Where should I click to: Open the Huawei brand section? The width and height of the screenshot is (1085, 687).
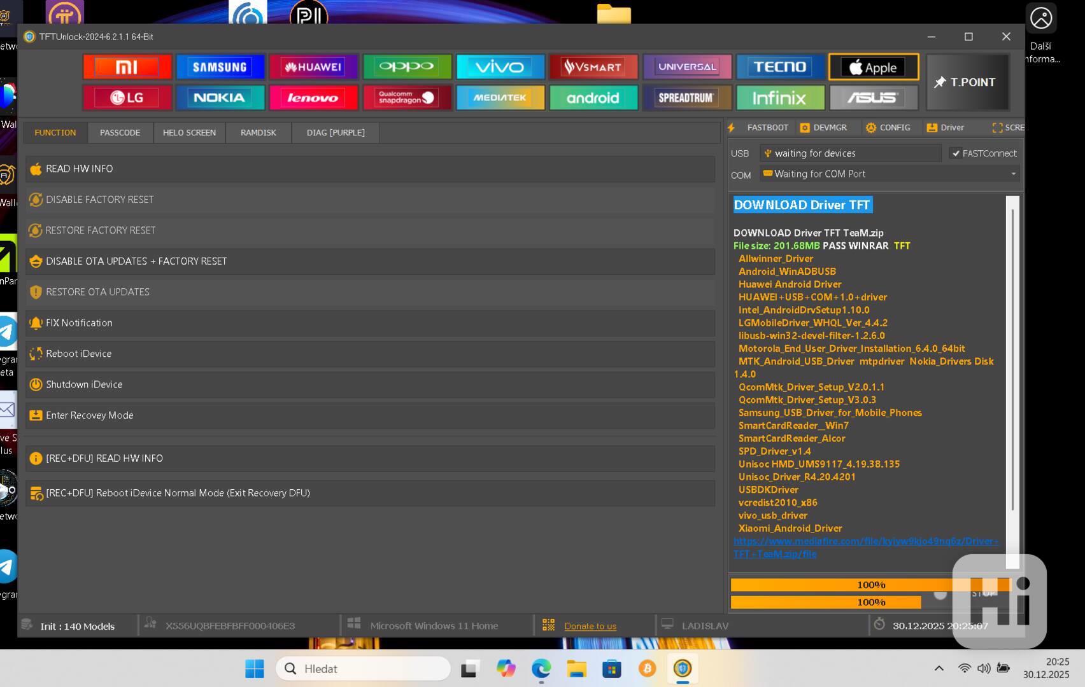313,67
